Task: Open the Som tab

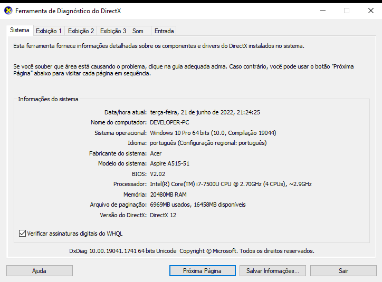Action: click(x=138, y=31)
